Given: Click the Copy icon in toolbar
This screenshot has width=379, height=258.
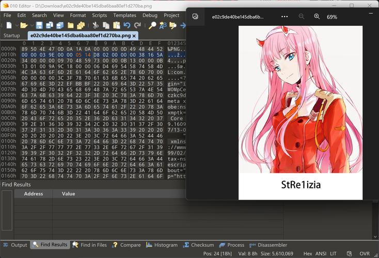Looking at the screenshot, I should (x=106, y=25).
